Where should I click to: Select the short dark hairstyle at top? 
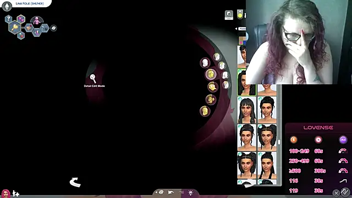click(242, 57)
